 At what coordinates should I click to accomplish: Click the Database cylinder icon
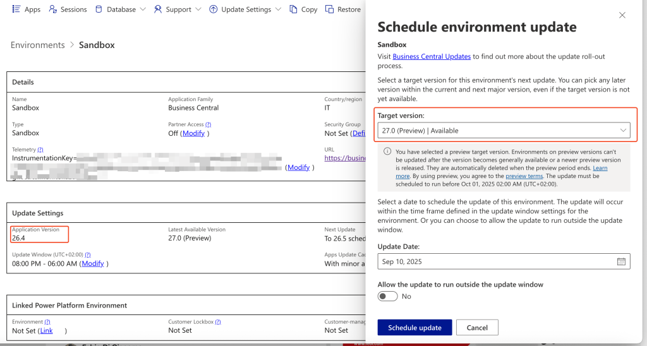99,9
